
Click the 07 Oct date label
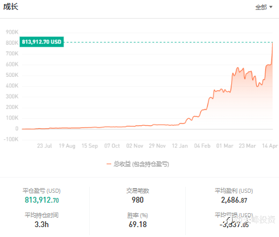coord(112,146)
